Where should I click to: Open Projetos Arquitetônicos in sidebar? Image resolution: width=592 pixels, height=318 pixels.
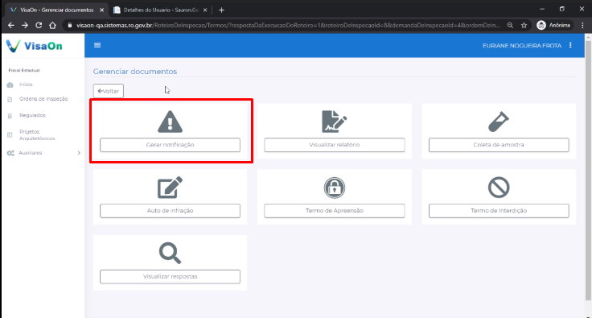click(x=37, y=134)
